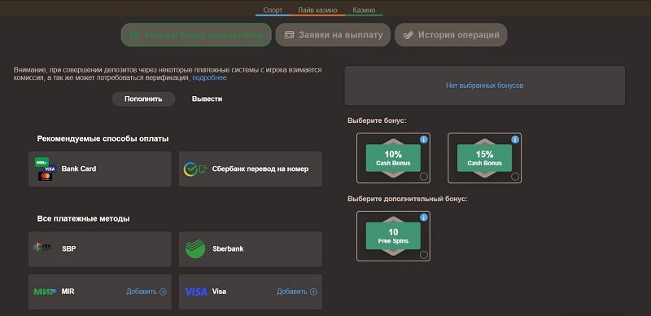The image size is (651, 316).
Task: Select the 15% Cash Bonus card
Action: coord(484,158)
